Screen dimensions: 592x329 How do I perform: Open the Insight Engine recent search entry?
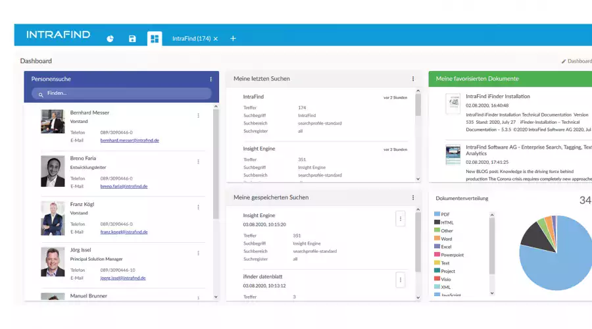(x=259, y=149)
